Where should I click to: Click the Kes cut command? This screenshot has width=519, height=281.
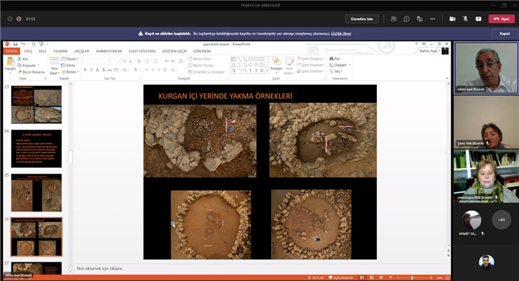coord(23,58)
